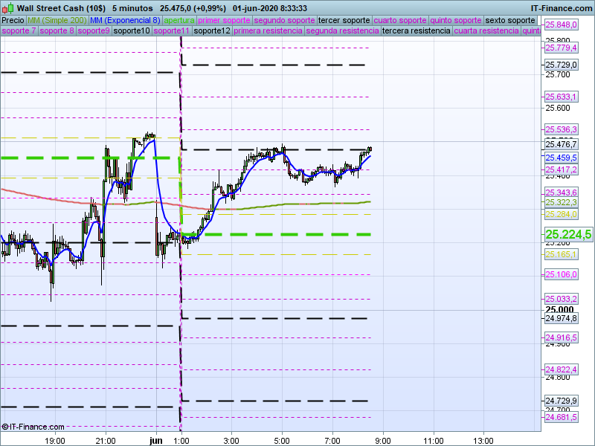Select the apertura legend label
This screenshot has height=446, width=595.
click(x=179, y=21)
